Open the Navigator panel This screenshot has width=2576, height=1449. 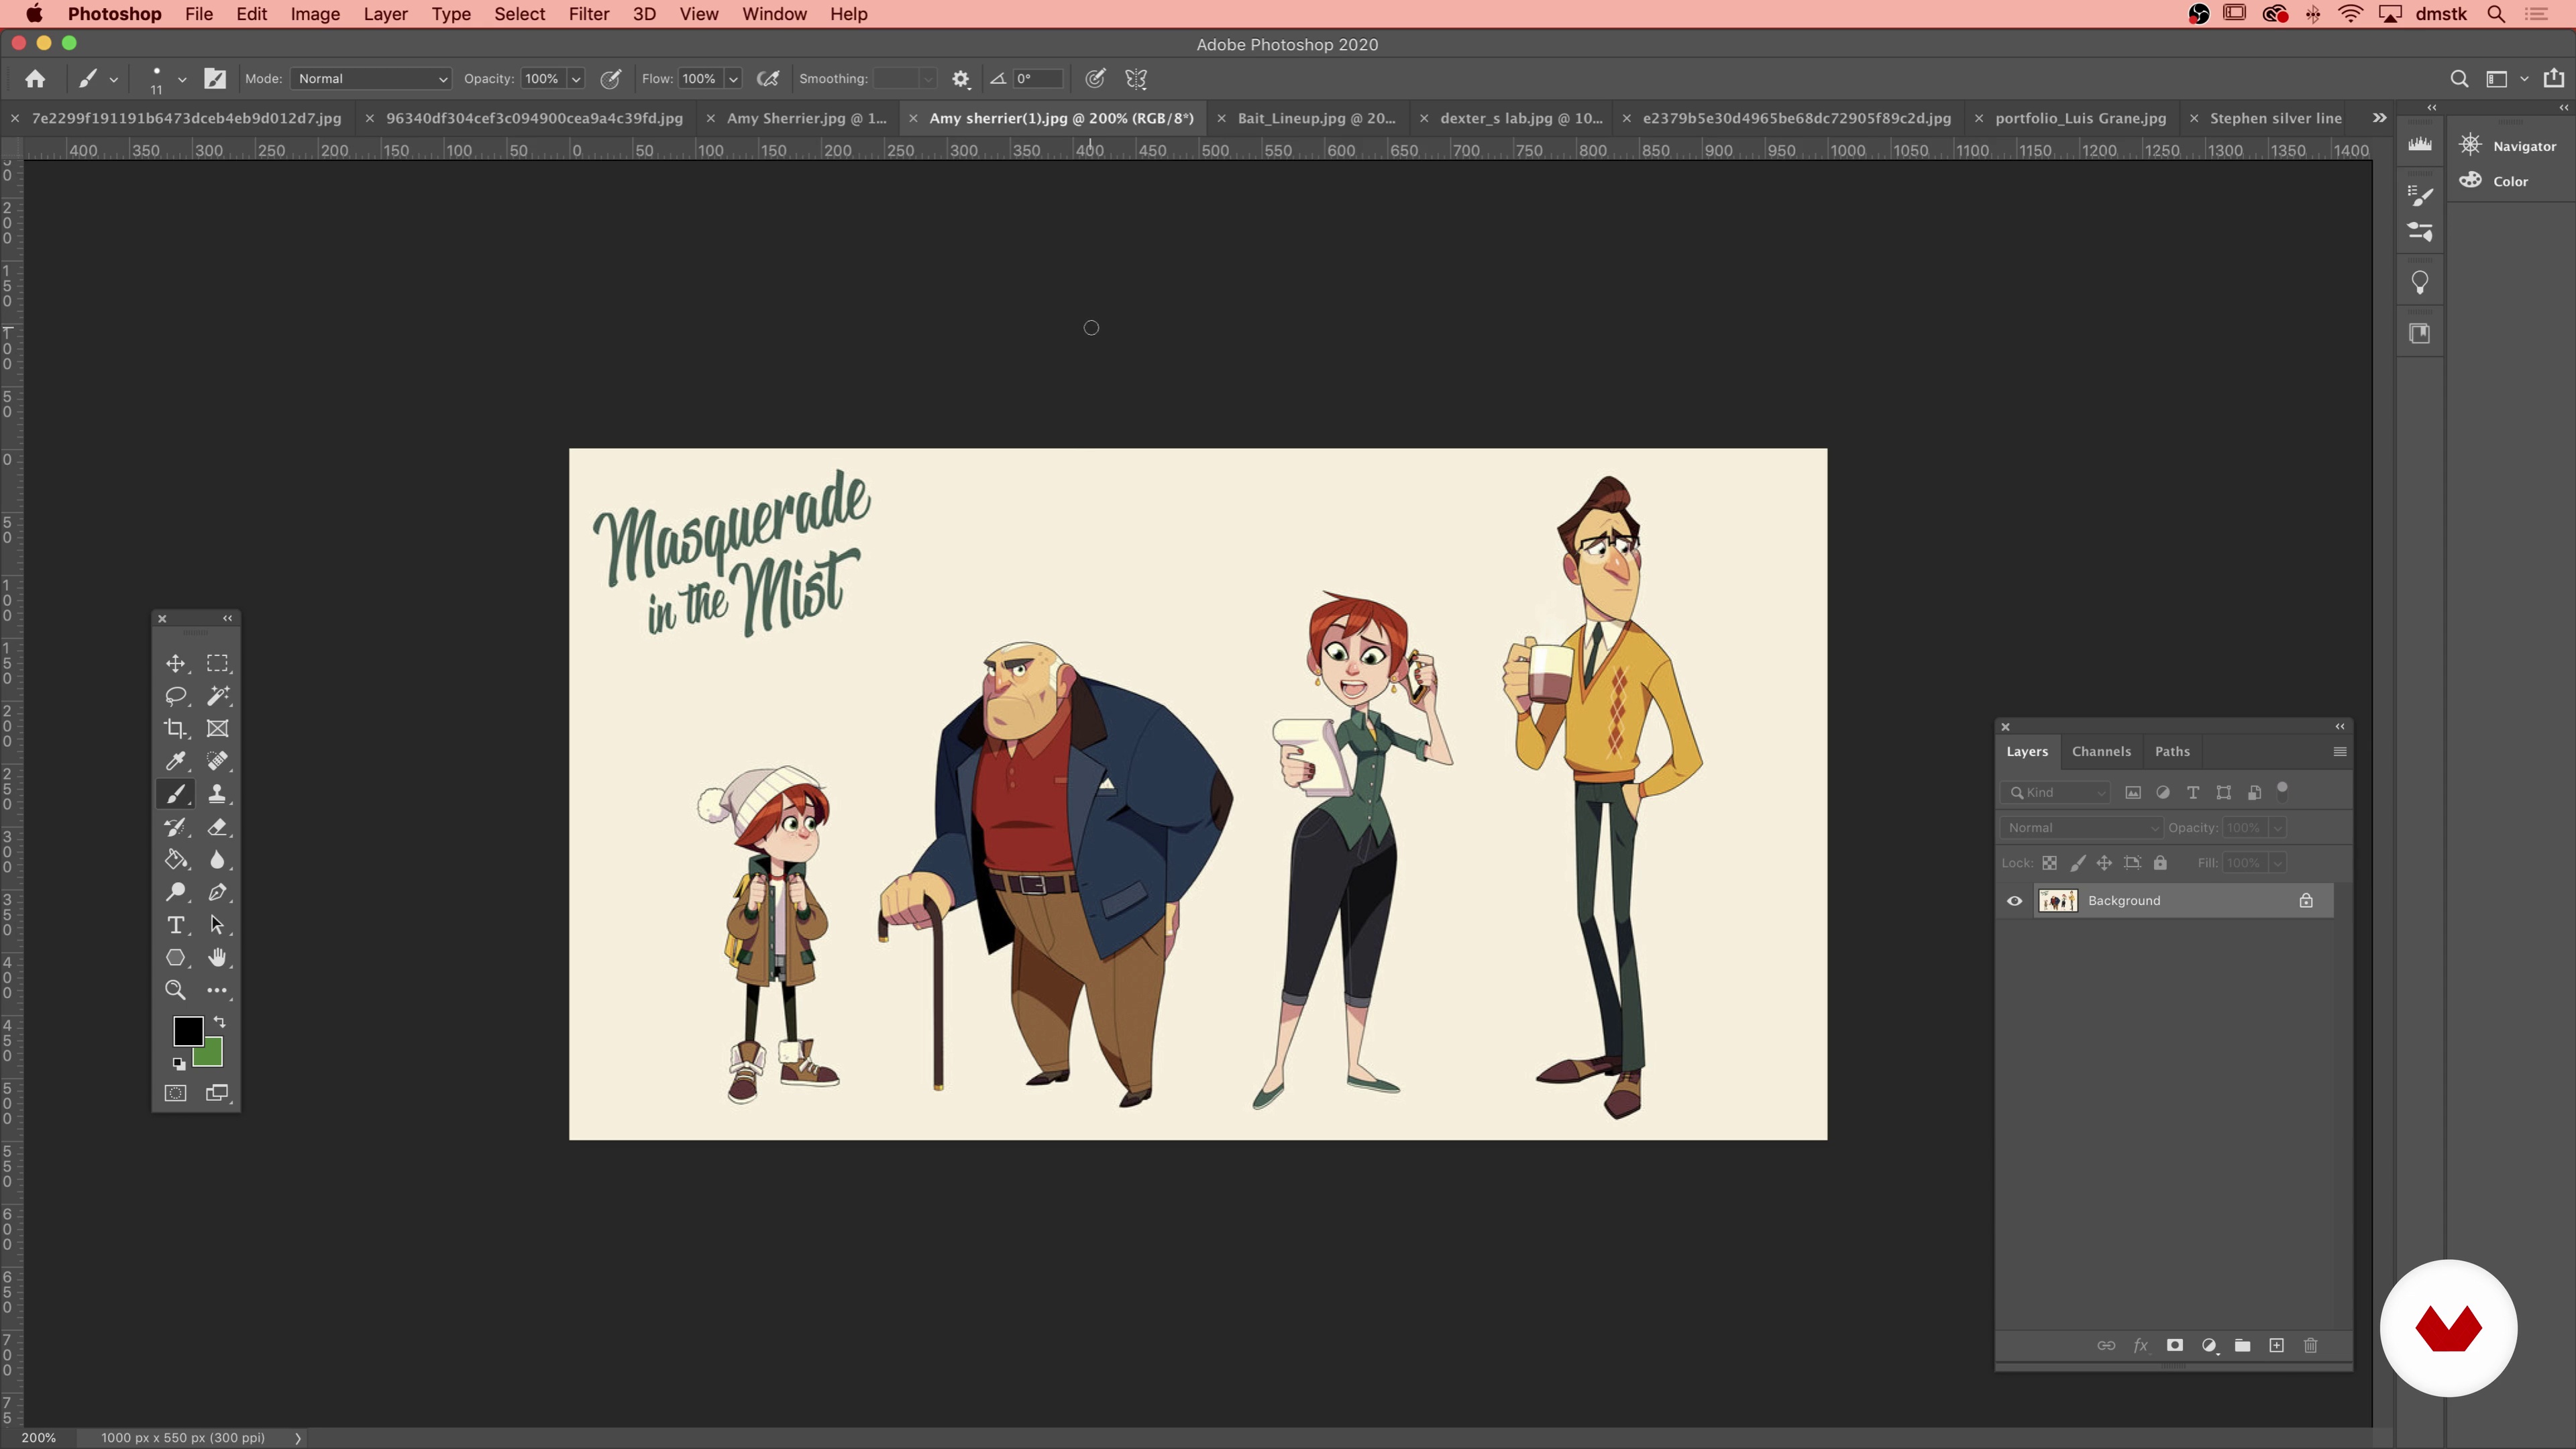2509,146
